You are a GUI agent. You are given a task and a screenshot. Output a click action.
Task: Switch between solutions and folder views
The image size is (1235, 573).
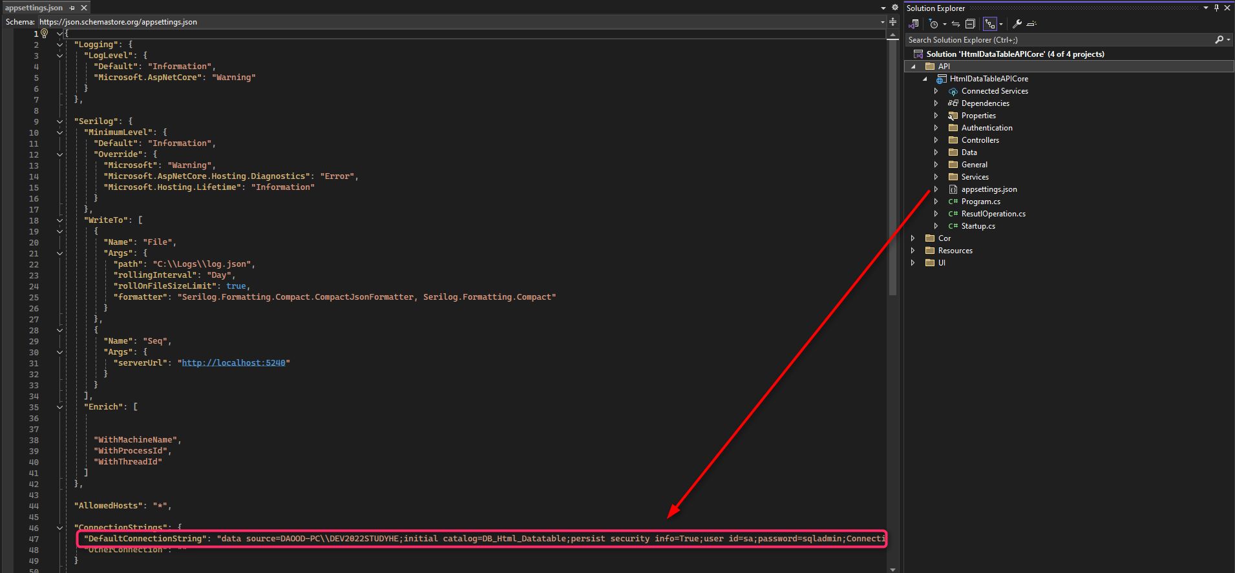(914, 24)
